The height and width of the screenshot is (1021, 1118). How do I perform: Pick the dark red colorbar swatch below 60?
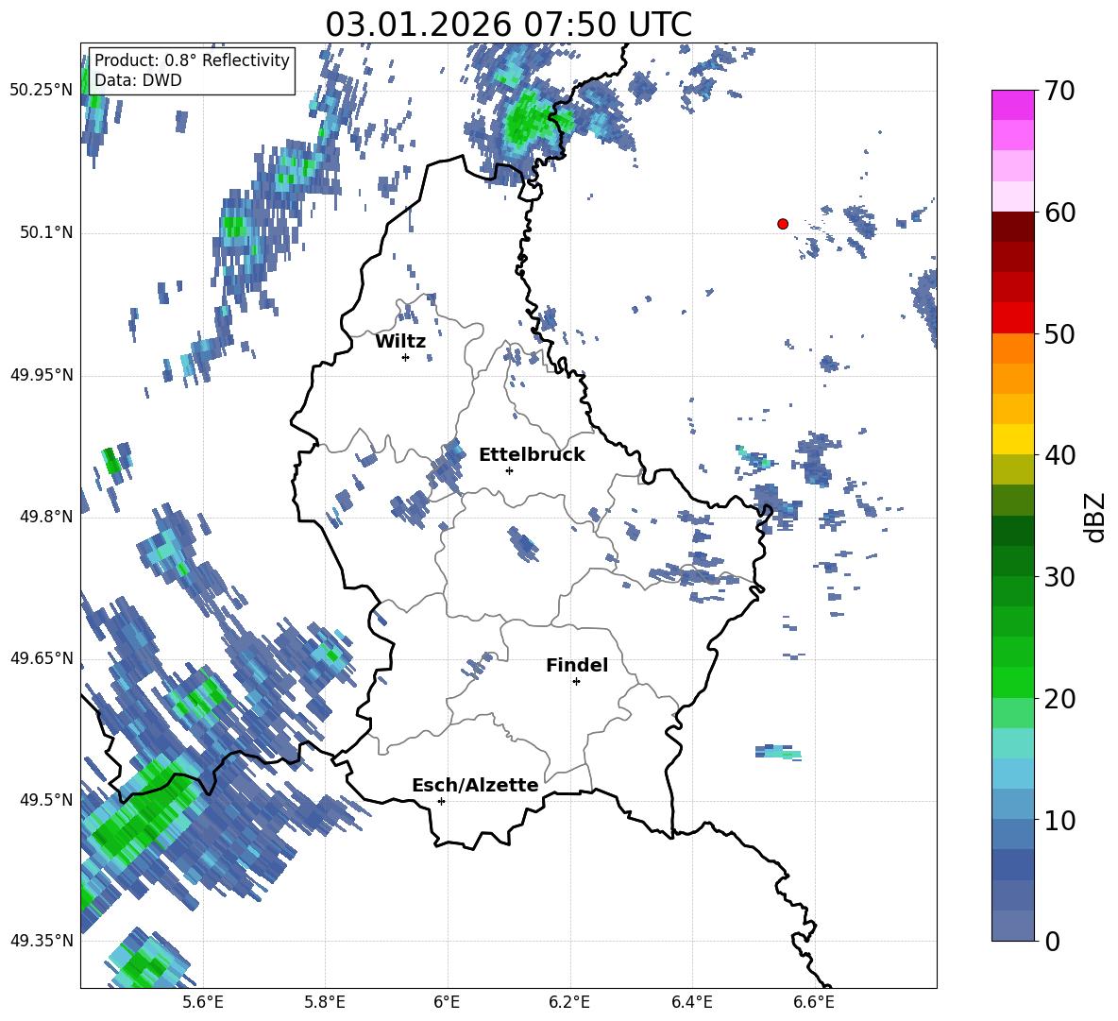pos(1012,227)
